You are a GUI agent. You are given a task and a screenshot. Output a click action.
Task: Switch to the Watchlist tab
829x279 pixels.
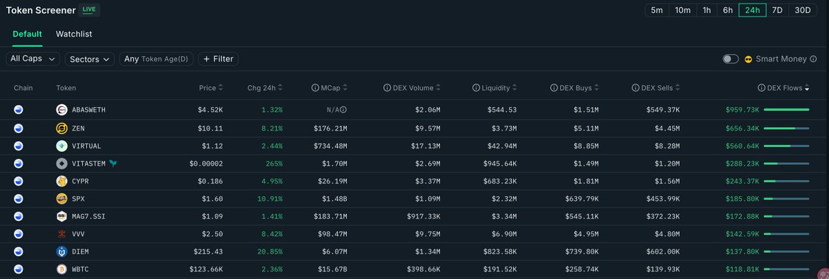click(74, 34)
